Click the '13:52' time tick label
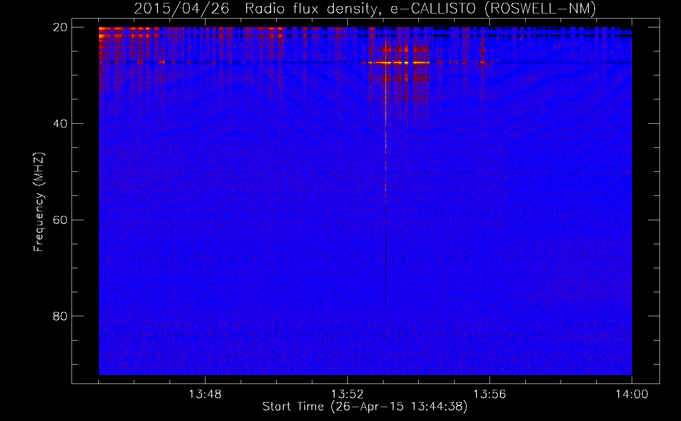Screen dimensions: 681x421 click(x=347, y=394)
